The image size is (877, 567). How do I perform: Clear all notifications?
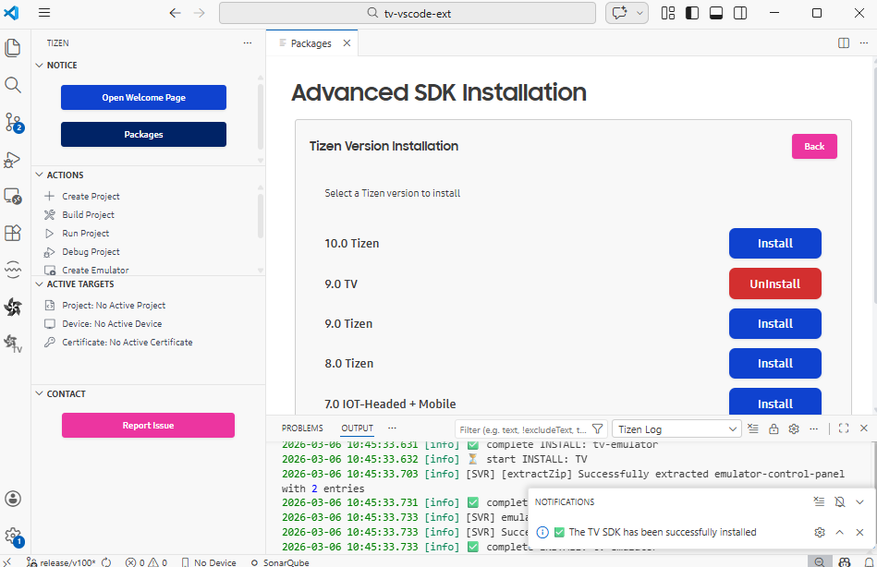point(819,501)
